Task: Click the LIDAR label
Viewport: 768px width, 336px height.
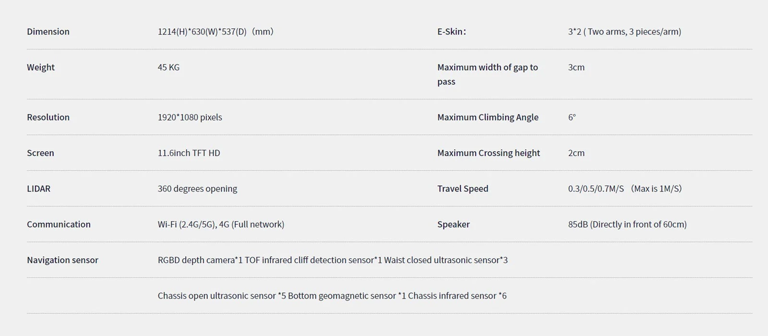Action: pos(38,189)
